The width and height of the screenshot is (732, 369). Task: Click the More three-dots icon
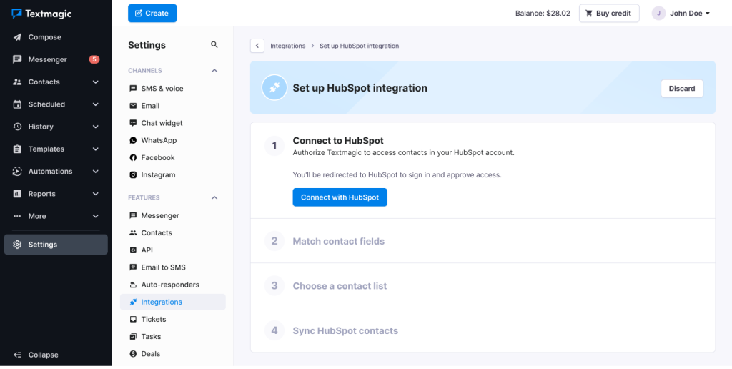tap(17, 216)
